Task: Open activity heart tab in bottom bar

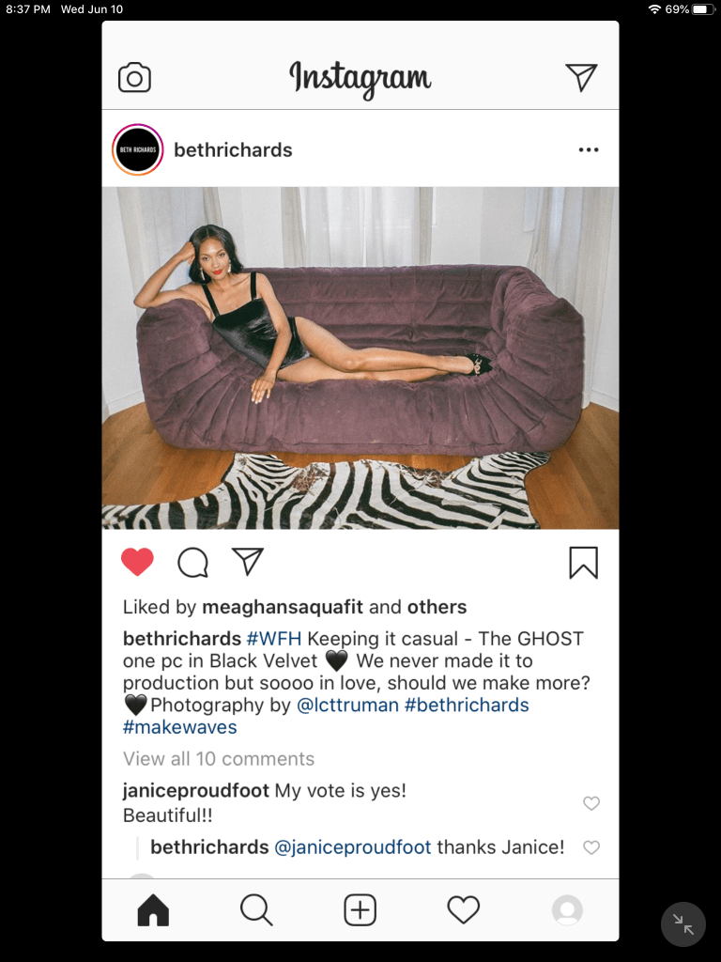Action: point(464,909)
